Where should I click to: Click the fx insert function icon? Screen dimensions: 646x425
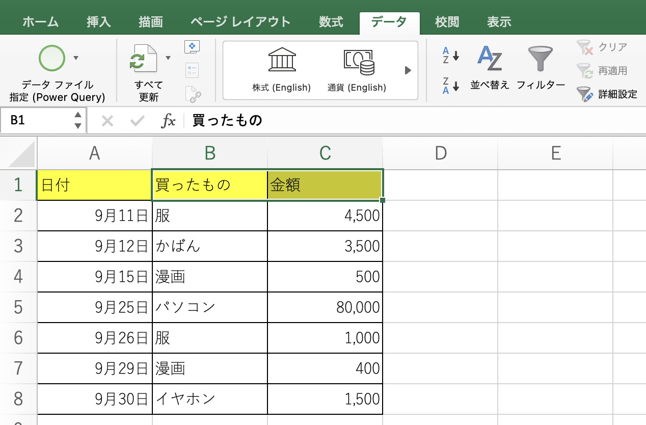pos(168,121)
